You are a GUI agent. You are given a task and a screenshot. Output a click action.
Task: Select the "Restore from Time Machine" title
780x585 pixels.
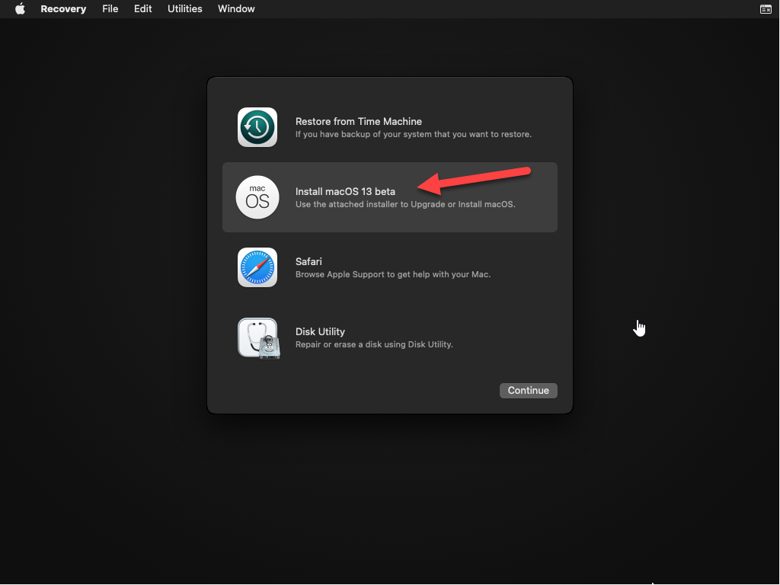pos(358,121)
